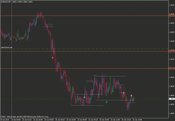Click the 1.4065 price scale label
This screenshot has height=121, width=175.
tap(172, 113)
